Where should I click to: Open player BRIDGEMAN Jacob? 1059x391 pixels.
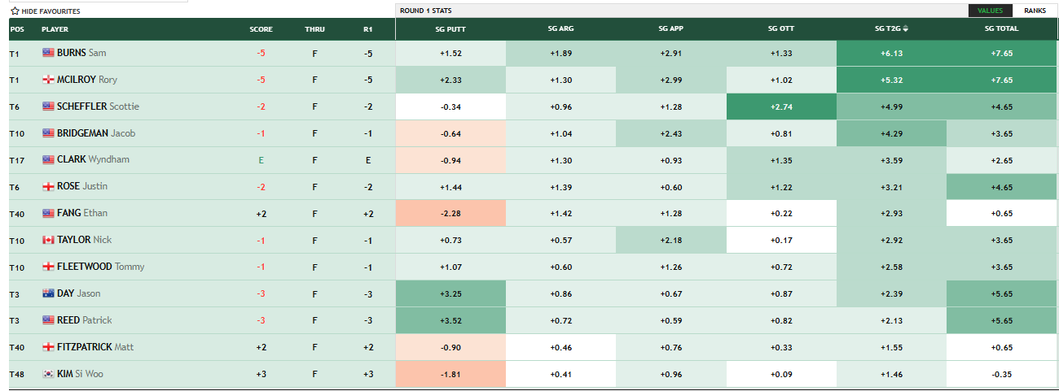point(96,133)
